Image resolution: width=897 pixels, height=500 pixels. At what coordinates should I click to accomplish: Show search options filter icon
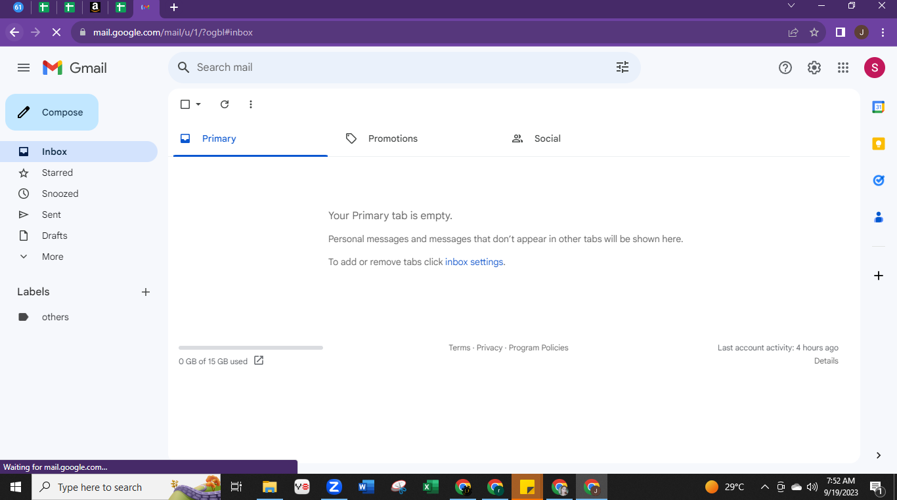pyautogui.click(x=623, y=68)
